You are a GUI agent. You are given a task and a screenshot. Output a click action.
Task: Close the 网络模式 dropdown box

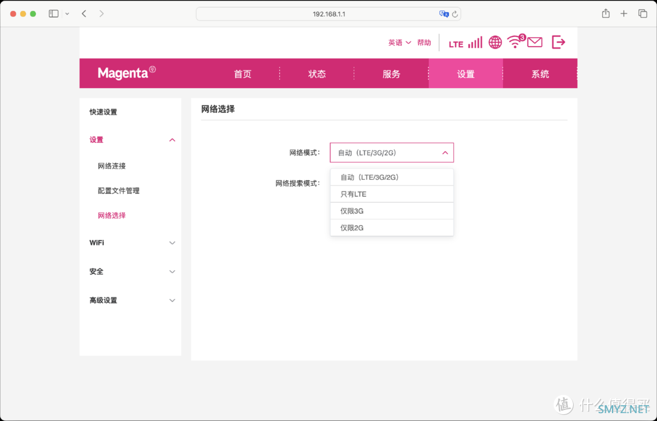coord(392,152)
